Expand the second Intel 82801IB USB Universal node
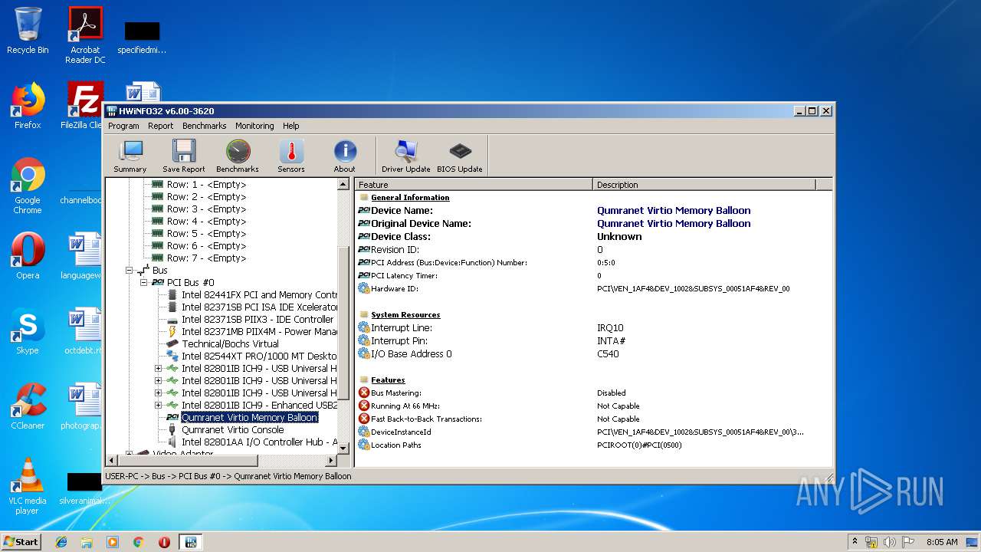Screen dimensions: 981x552 (x=159, y=381)
